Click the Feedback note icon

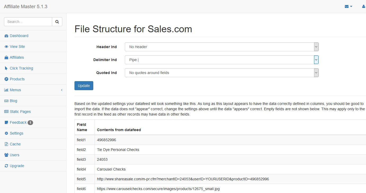click(x=6, y=122)
